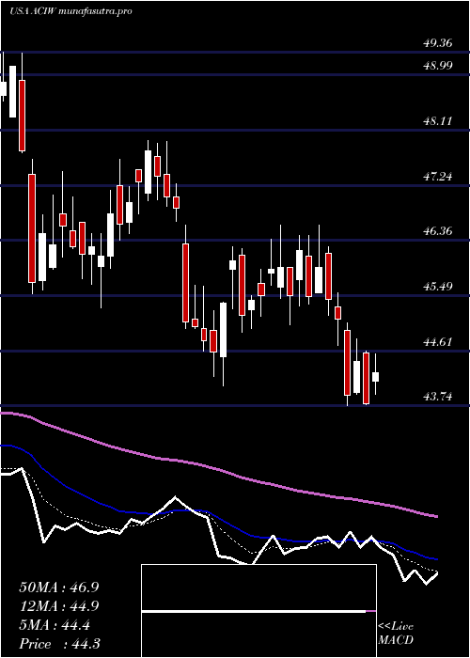The image size is (470, 658).
Task: Select the 5MA : 44.4 readout
Action: coord(55,625)
